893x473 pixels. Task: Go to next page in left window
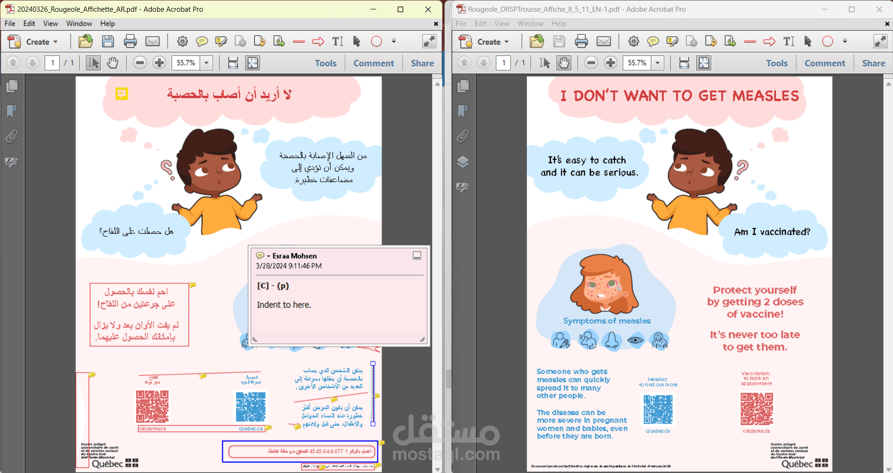coord(32,62)
